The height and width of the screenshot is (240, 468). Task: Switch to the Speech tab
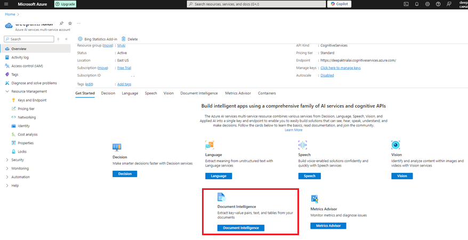click(151, 93)
